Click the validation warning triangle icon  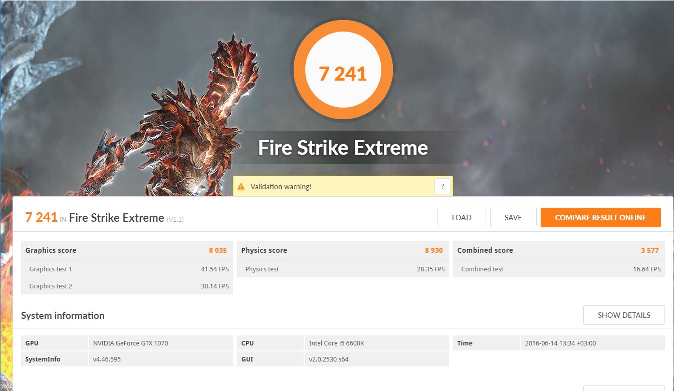coord(241,187)
